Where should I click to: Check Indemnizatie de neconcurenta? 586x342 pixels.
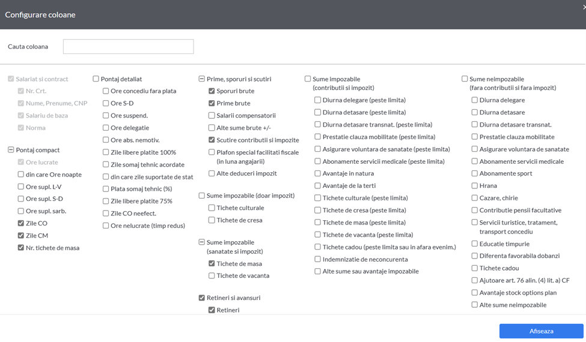318,259
